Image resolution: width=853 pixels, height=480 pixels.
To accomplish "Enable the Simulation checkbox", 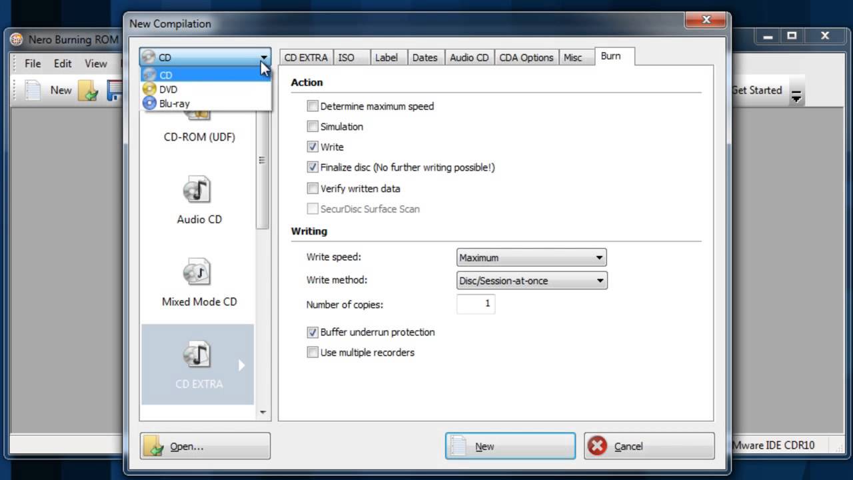I will pos(313,127).
